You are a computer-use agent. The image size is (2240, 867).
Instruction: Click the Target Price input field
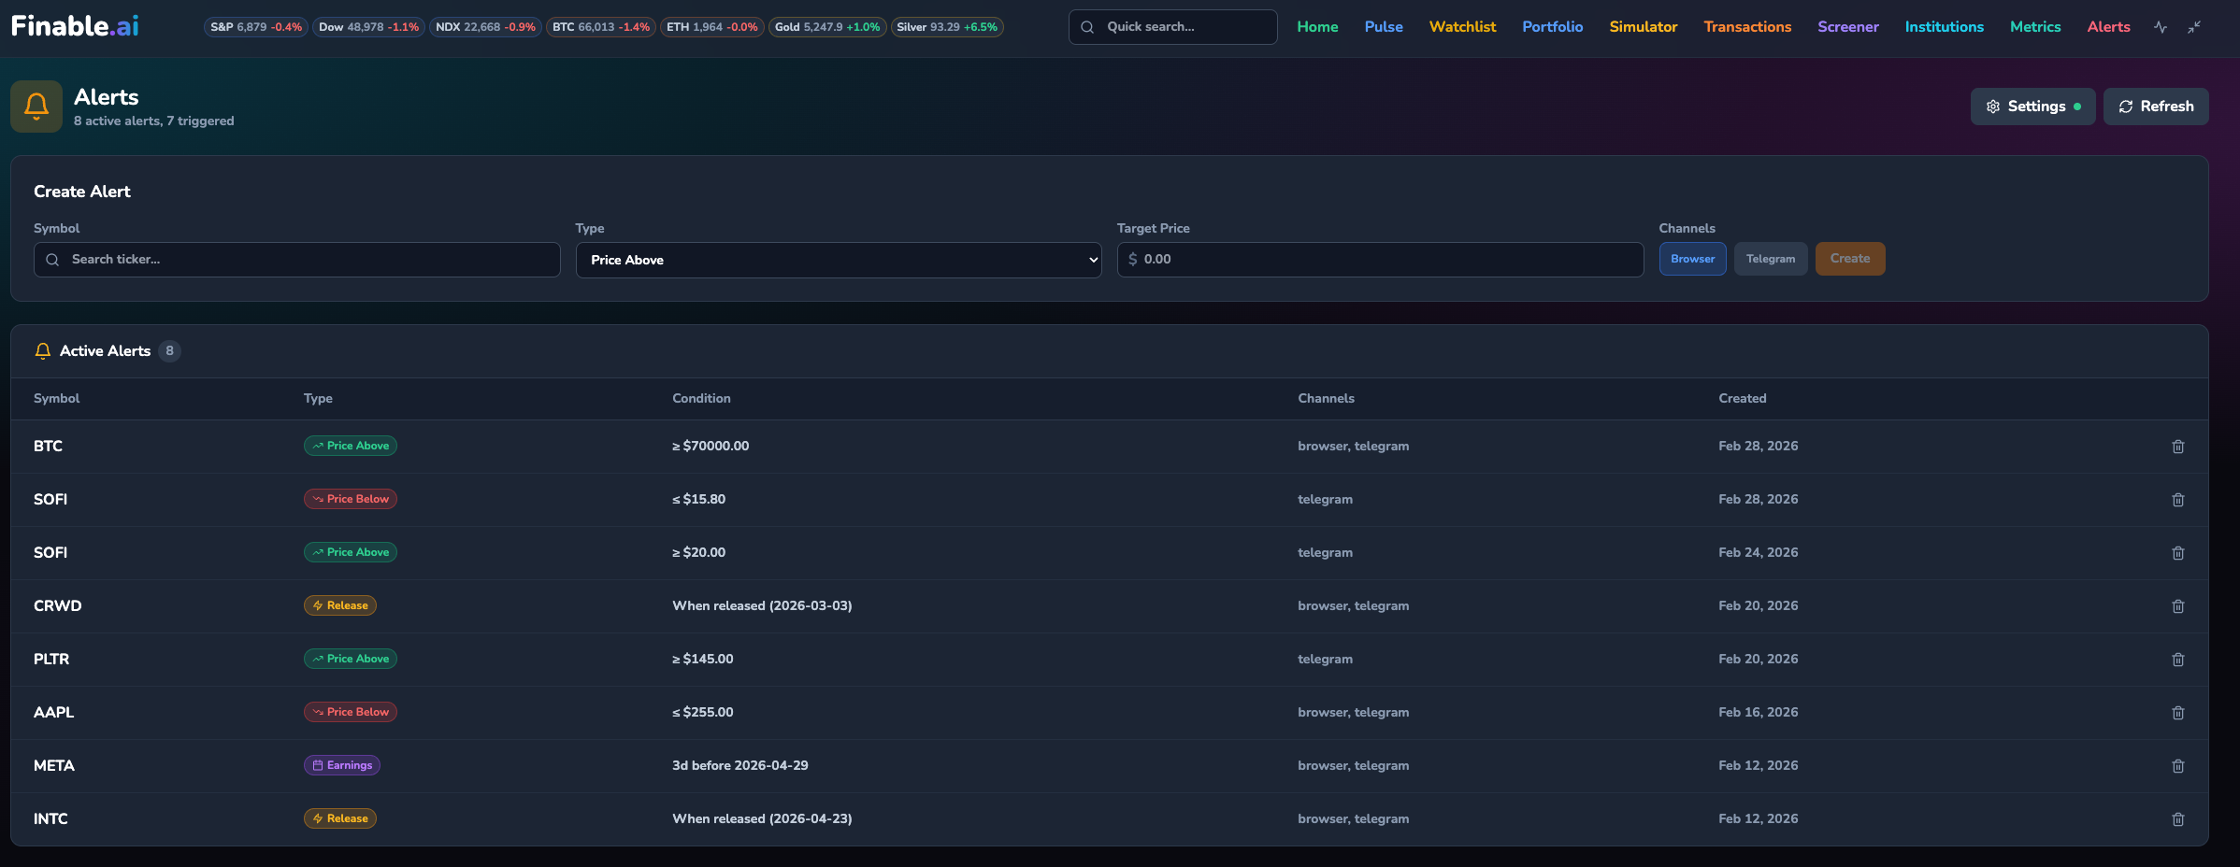[1379, 260]
